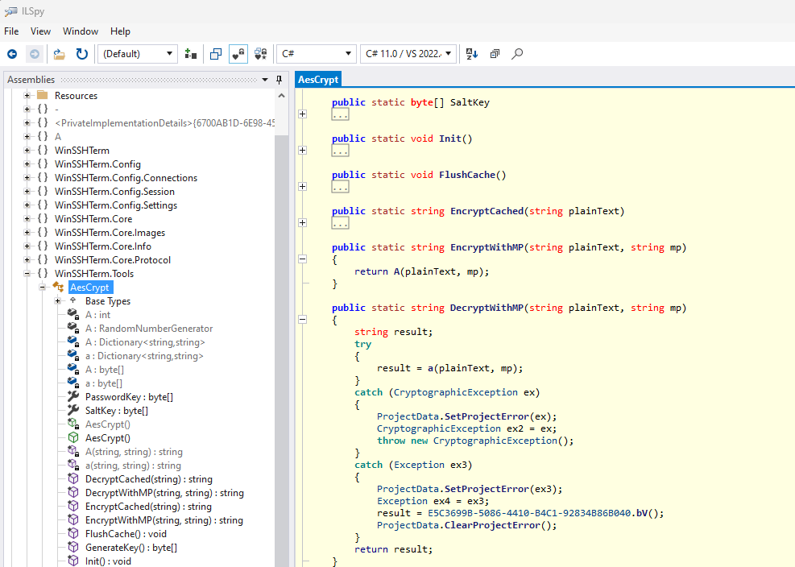Viewport: 795px width, 567px height.
Task: Follow the SetProjectError(ex) reference link
Action: [x=487, y=416]
